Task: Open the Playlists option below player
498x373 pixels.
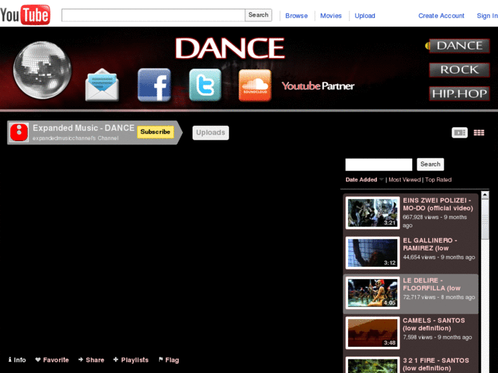Action: pyautogui.click(x=131, y=360)
